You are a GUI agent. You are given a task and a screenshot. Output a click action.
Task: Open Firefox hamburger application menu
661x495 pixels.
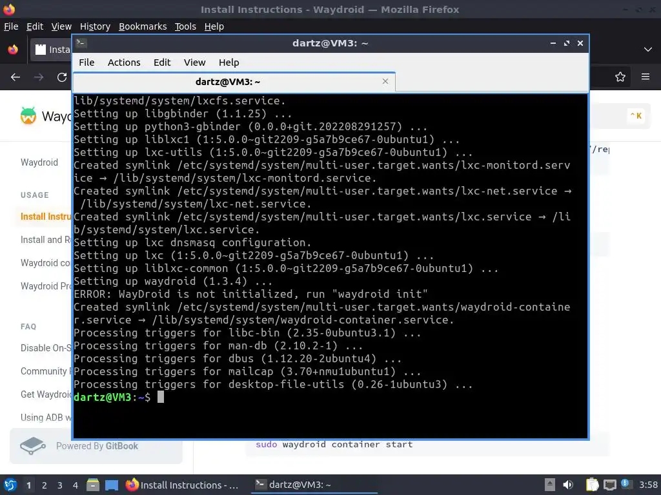pyautogui.click(x=646, y=77)
